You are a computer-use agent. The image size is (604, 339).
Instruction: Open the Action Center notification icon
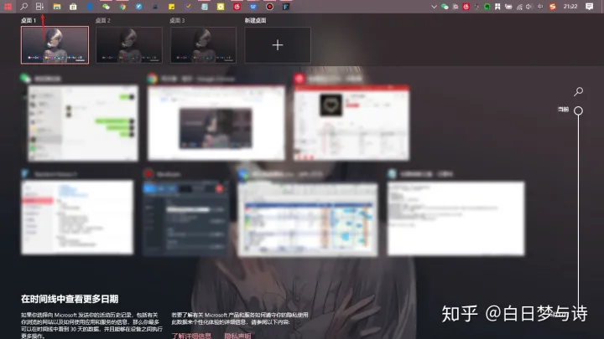(590, 7)
